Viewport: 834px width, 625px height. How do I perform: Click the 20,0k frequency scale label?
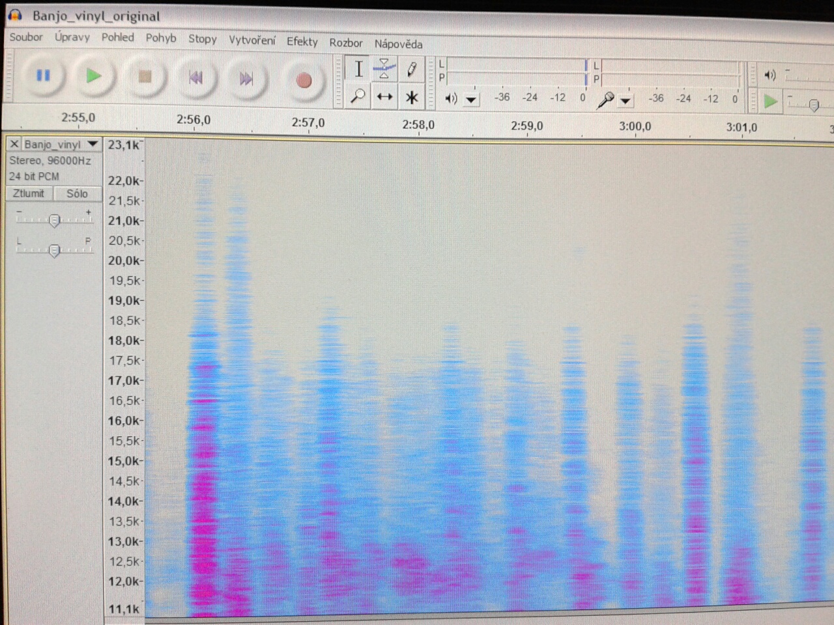124,260
